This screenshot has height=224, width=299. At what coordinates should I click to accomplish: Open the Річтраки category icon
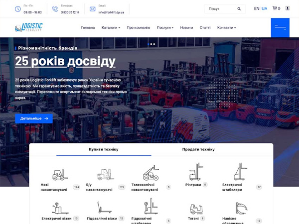click(x=195, y=173)
